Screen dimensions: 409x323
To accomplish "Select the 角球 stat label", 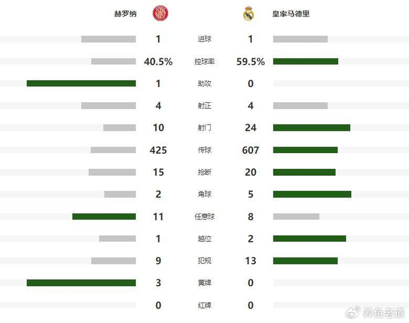I will coord(204,195).
